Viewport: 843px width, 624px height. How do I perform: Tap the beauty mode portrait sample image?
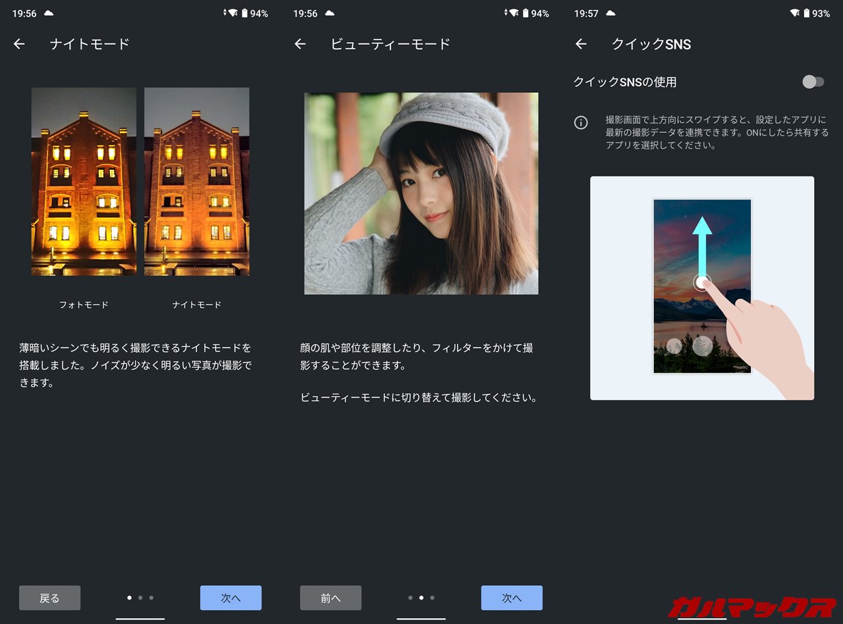(x=421, y=194)
